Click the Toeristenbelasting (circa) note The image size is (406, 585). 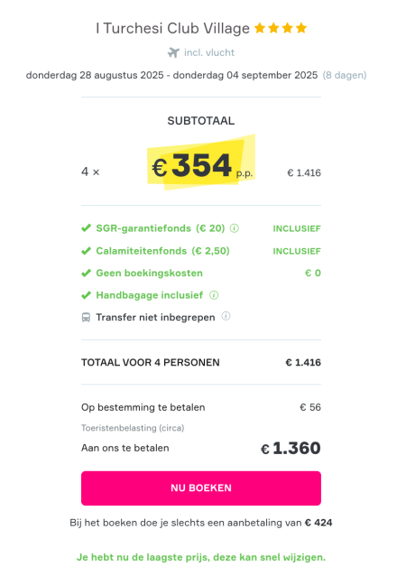133,428
